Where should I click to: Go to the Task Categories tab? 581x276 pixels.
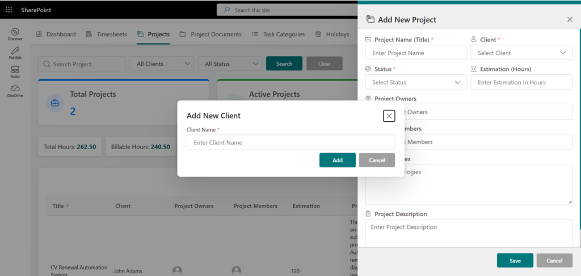[278, 34]
